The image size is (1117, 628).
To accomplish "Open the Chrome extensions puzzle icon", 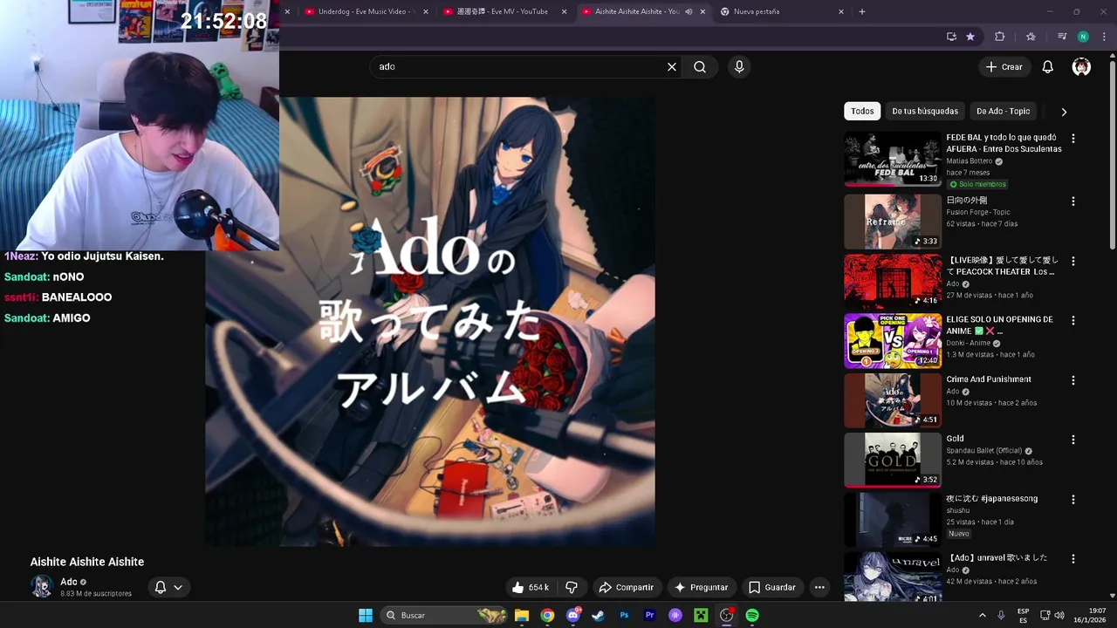I will pyautogui.click(x=1000, y=37).
